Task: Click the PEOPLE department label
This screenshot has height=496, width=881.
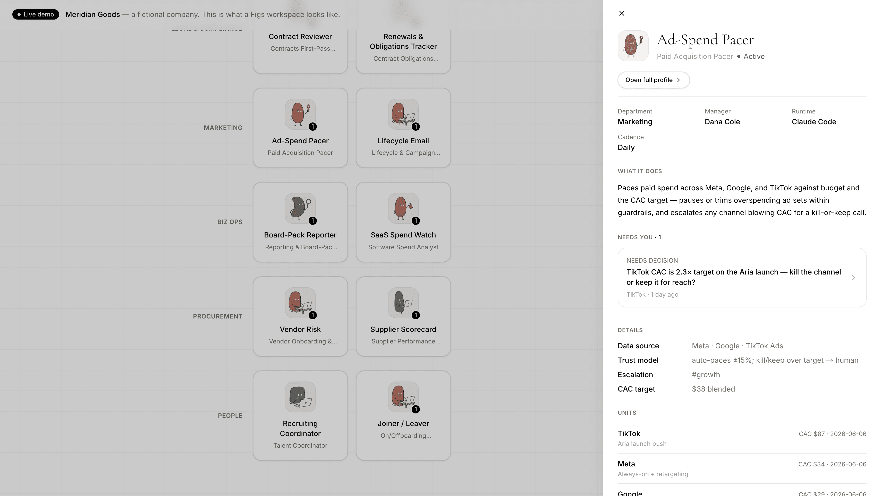Action: [x=230, y=416]
